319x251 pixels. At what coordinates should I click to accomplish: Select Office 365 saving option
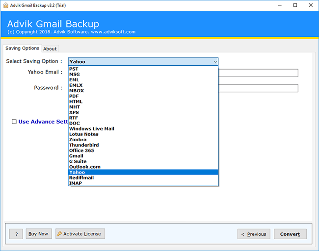point(143,151)
